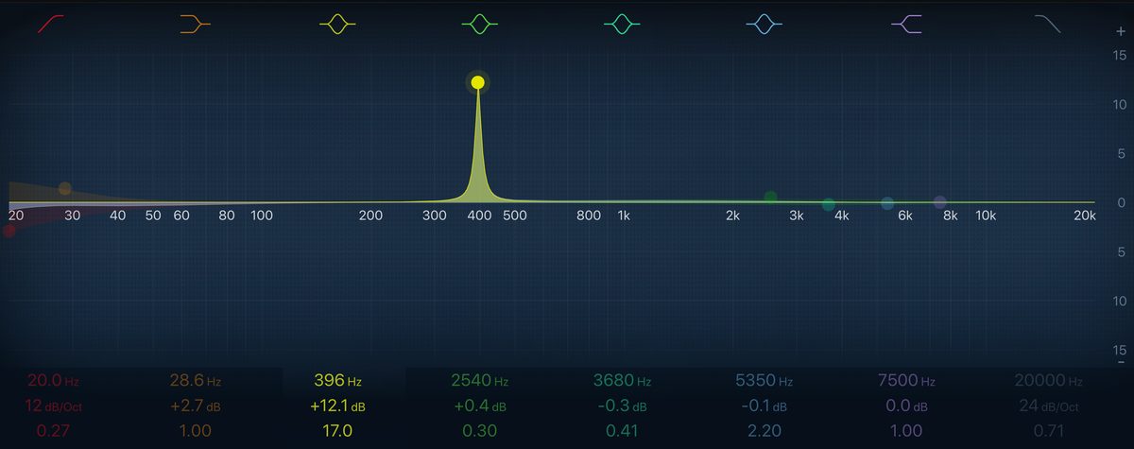
Task: Click the 0.30 Q value
Action: (x=480, y=431)
